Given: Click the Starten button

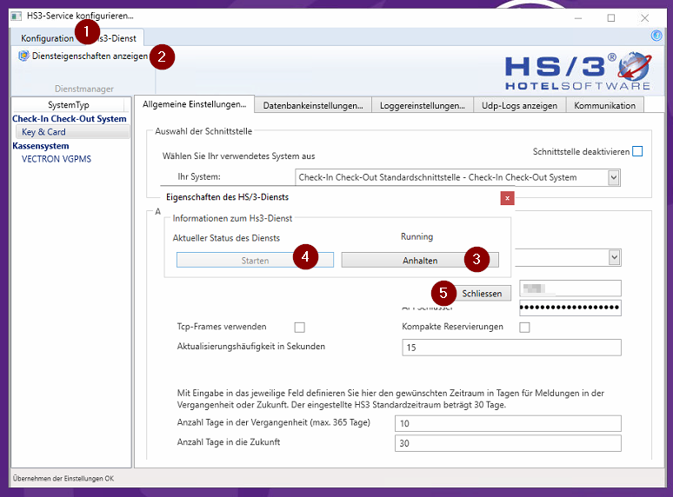Looking at the screenshot, I should coord(255,261).
